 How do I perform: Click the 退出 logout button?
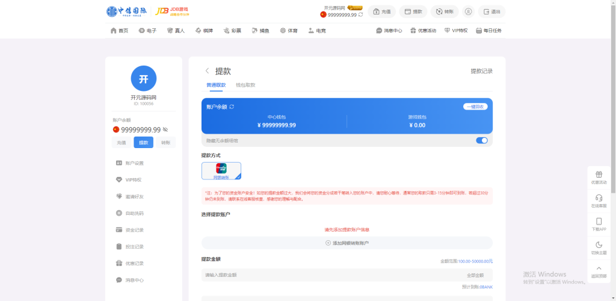coord(491,11)
